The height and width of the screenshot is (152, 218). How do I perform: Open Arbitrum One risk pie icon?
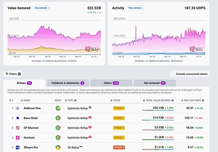(58, 108)
